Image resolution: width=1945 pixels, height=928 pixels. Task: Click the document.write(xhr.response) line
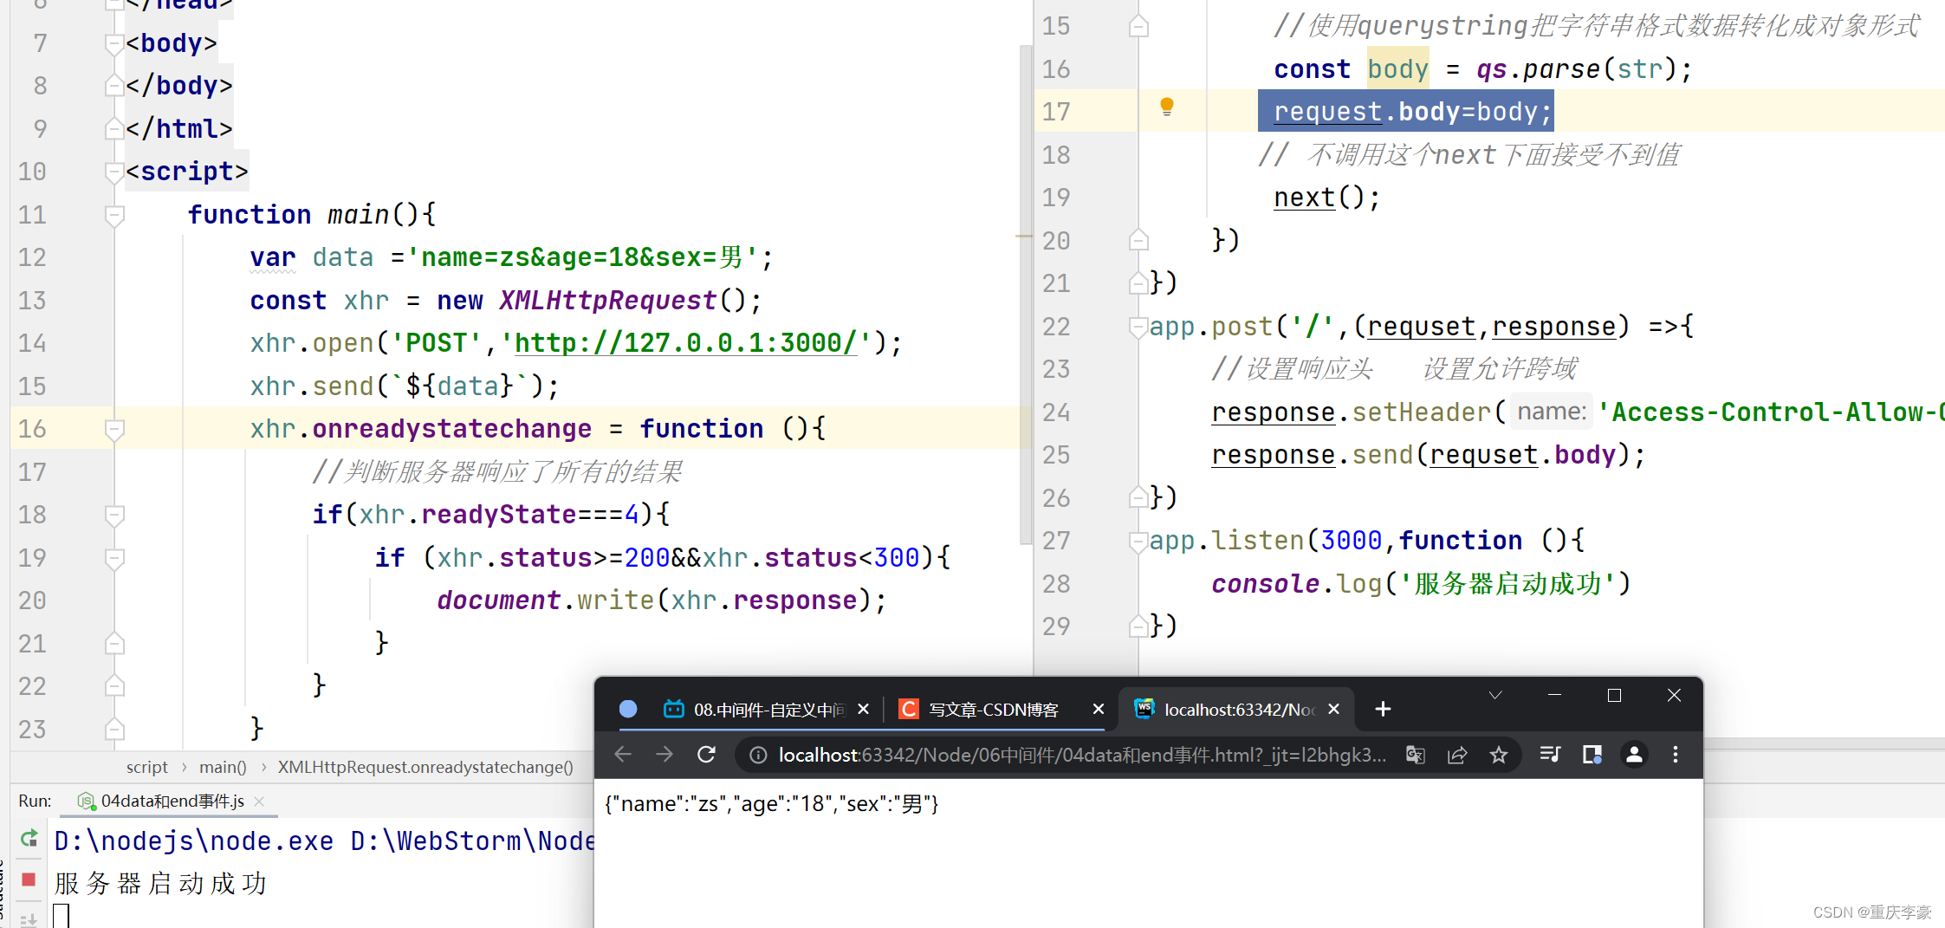[662, 600]
